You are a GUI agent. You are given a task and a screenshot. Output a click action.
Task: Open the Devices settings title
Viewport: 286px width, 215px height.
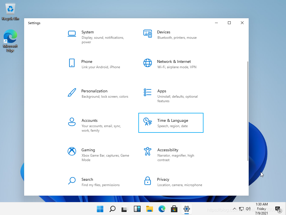(164, 32)
